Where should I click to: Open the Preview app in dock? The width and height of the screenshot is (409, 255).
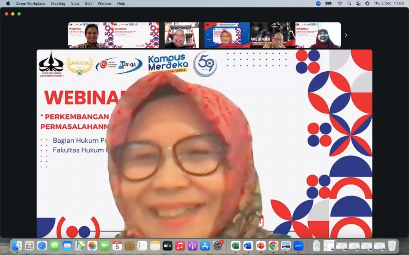click(286, 245)
